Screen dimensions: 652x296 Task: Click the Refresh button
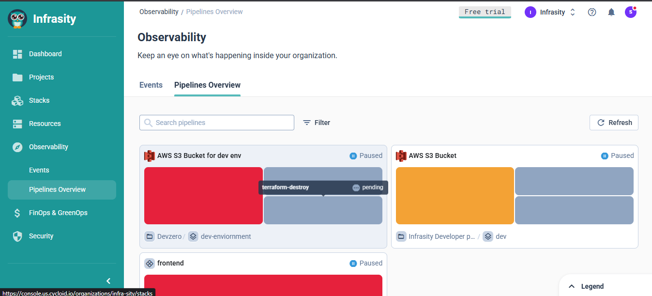point(614,123)
